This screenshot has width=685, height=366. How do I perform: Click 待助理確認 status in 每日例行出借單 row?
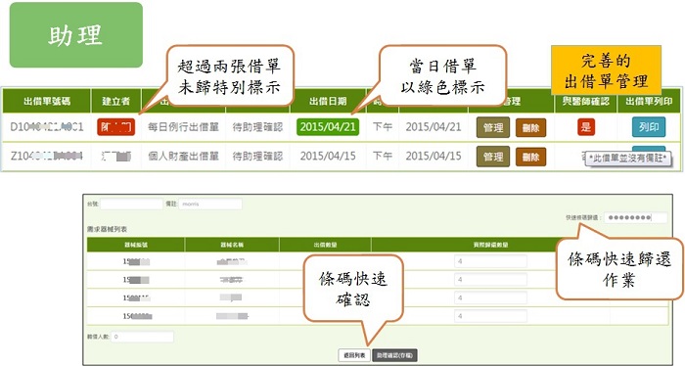[x=257, y=127]
